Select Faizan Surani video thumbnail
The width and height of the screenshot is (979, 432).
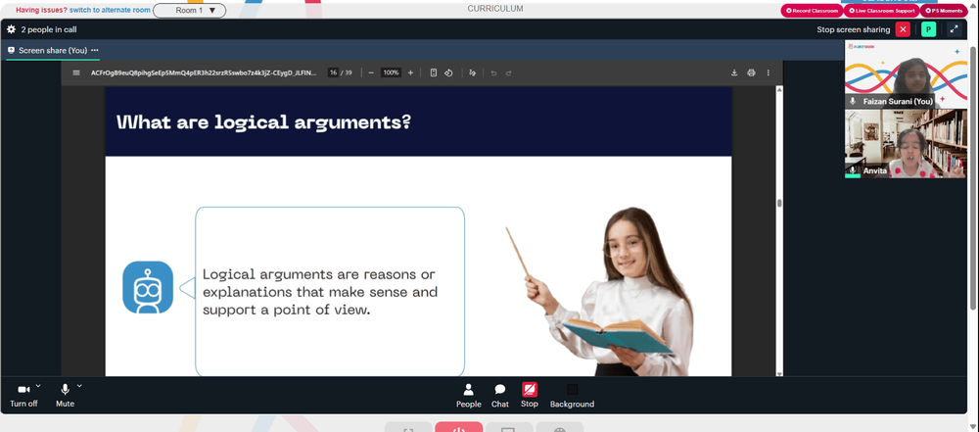(906, 74)
